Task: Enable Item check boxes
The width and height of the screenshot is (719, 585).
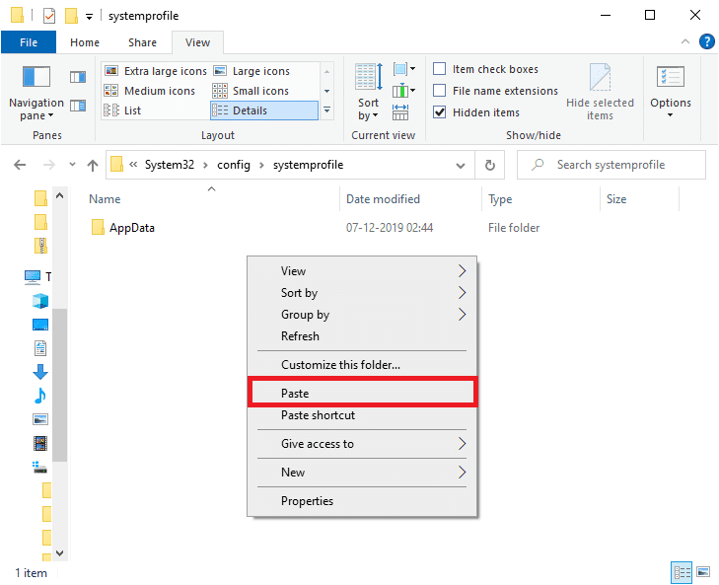Action: click(x=440, y=69)
